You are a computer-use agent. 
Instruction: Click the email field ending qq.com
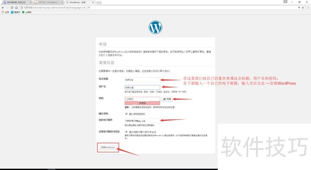(142, 121)
